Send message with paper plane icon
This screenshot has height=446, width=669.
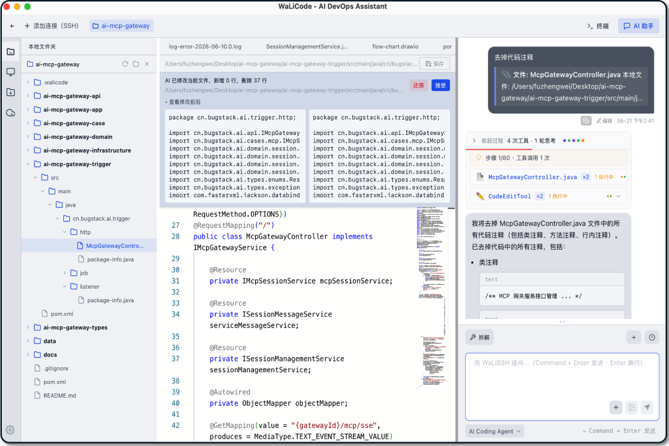click(x=647, y=407)
